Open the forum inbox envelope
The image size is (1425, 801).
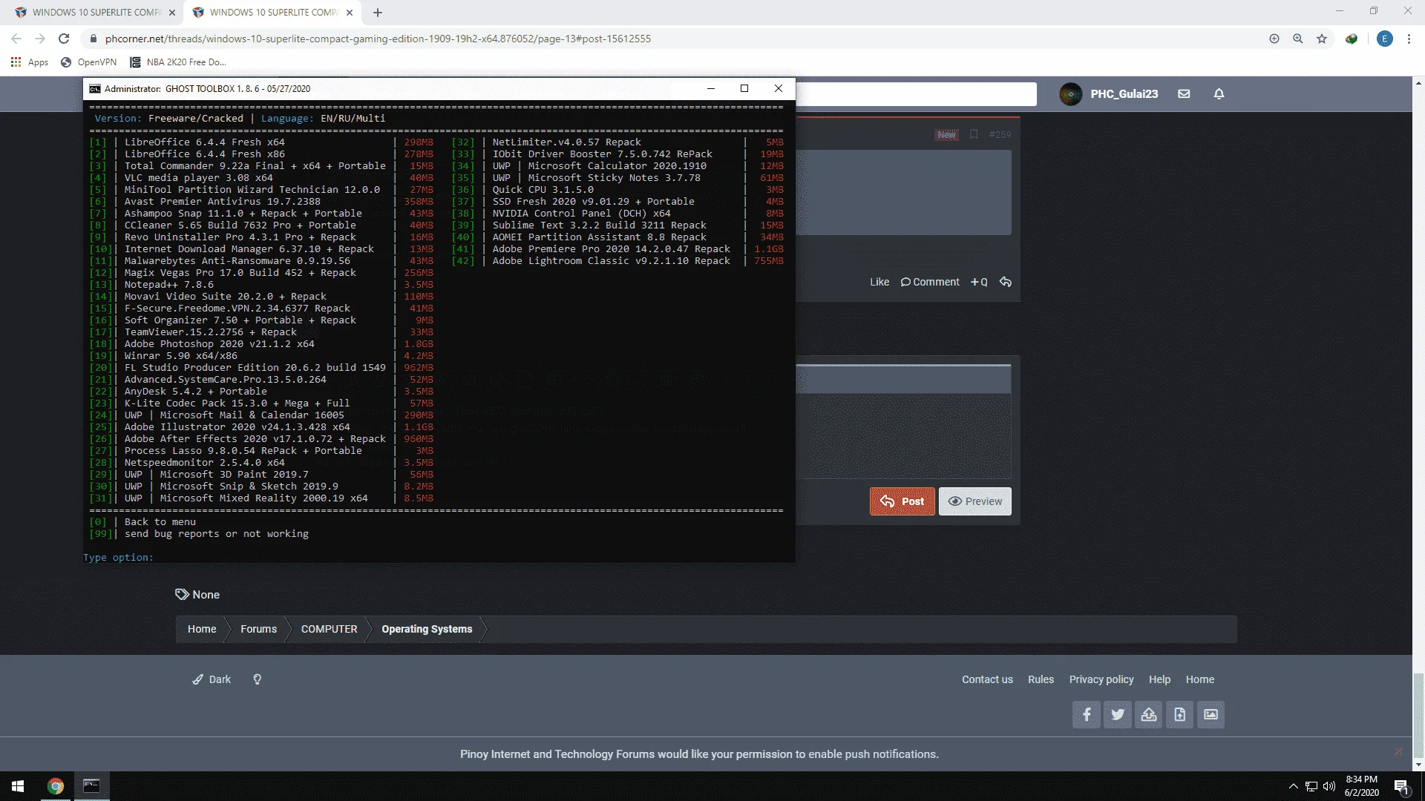[1184, 94]
